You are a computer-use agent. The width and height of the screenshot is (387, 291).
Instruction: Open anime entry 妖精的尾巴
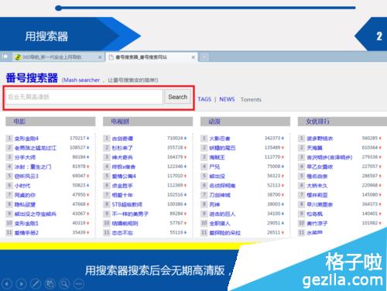pyautogui.click(x=222, y=148)
